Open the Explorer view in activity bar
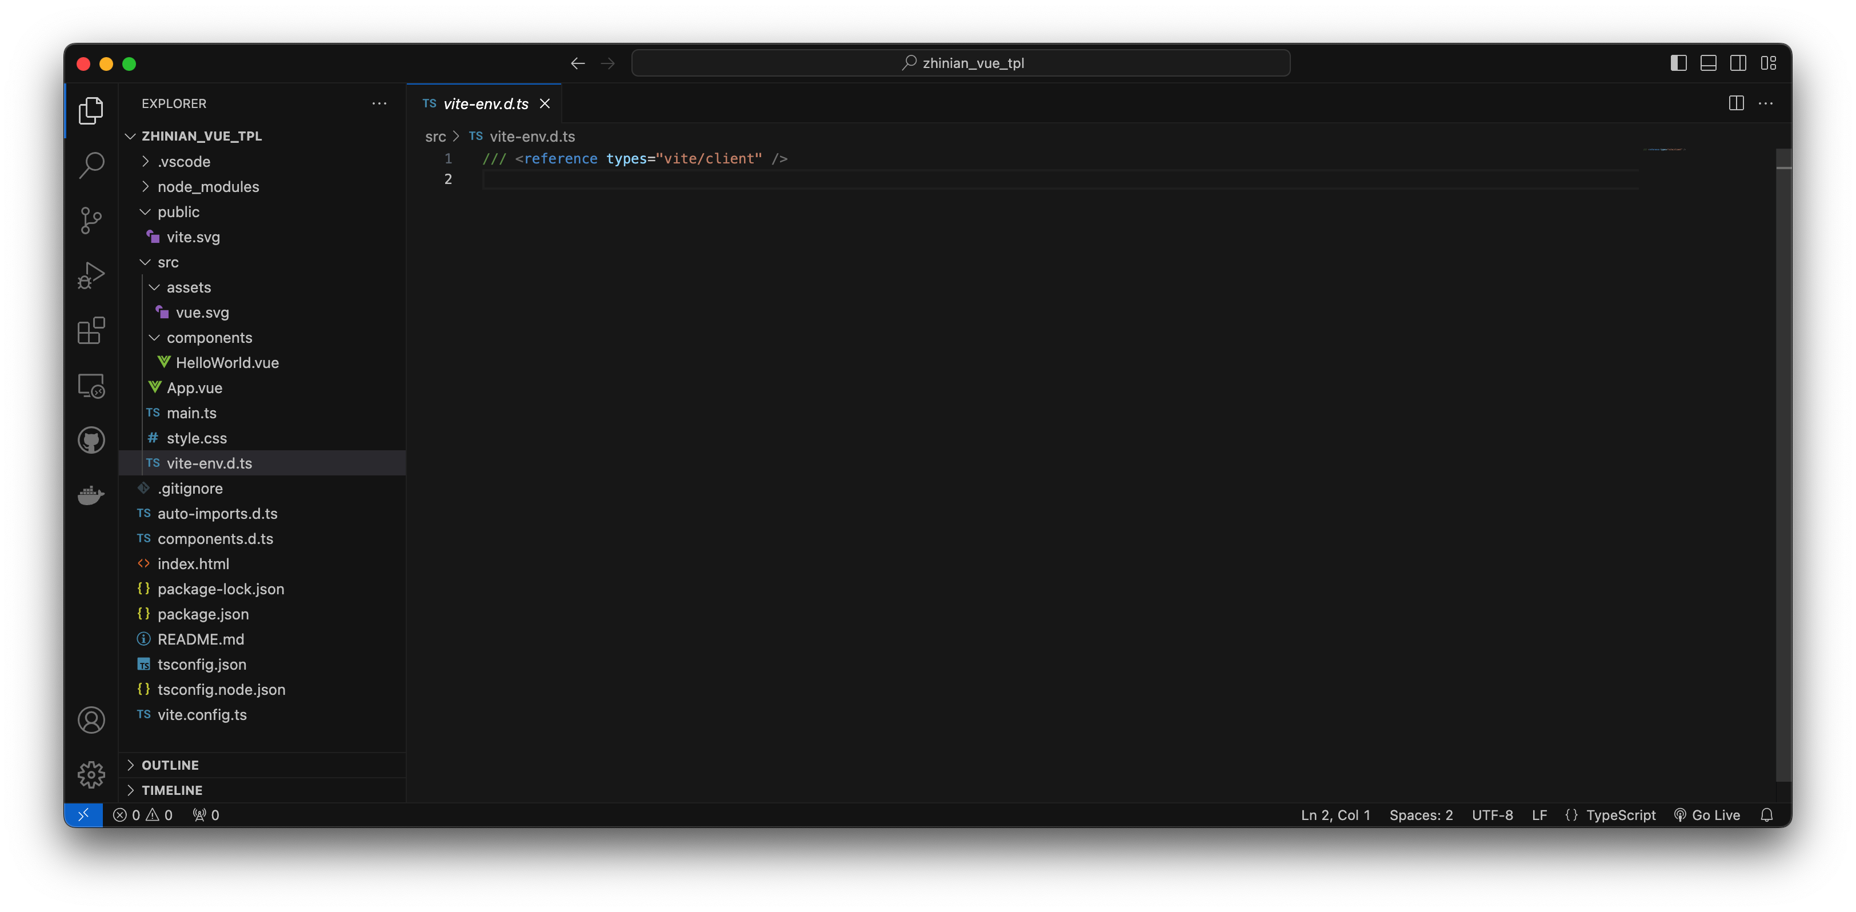 (x=91, y=110)
